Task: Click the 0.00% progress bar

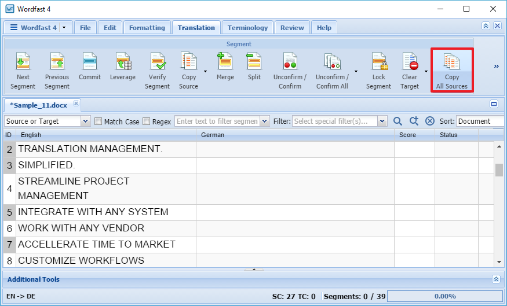Action: [445, 296]
